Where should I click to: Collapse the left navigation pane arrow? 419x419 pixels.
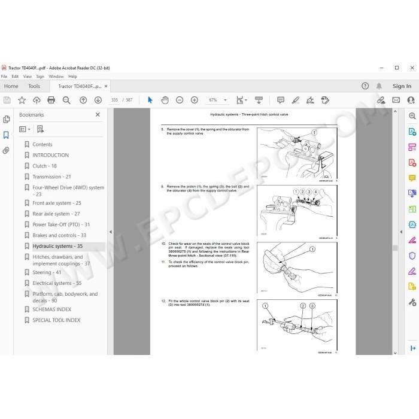(111, 232)
